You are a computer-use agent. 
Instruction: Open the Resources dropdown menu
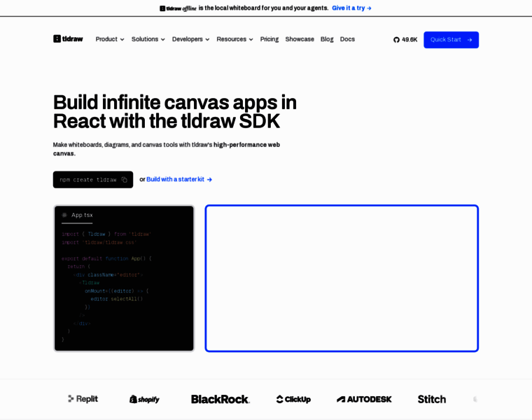tap(234, 39)
